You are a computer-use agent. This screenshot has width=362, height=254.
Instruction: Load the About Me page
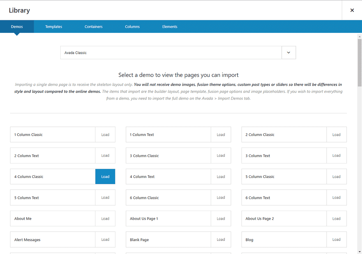click(x=105, y=219)
